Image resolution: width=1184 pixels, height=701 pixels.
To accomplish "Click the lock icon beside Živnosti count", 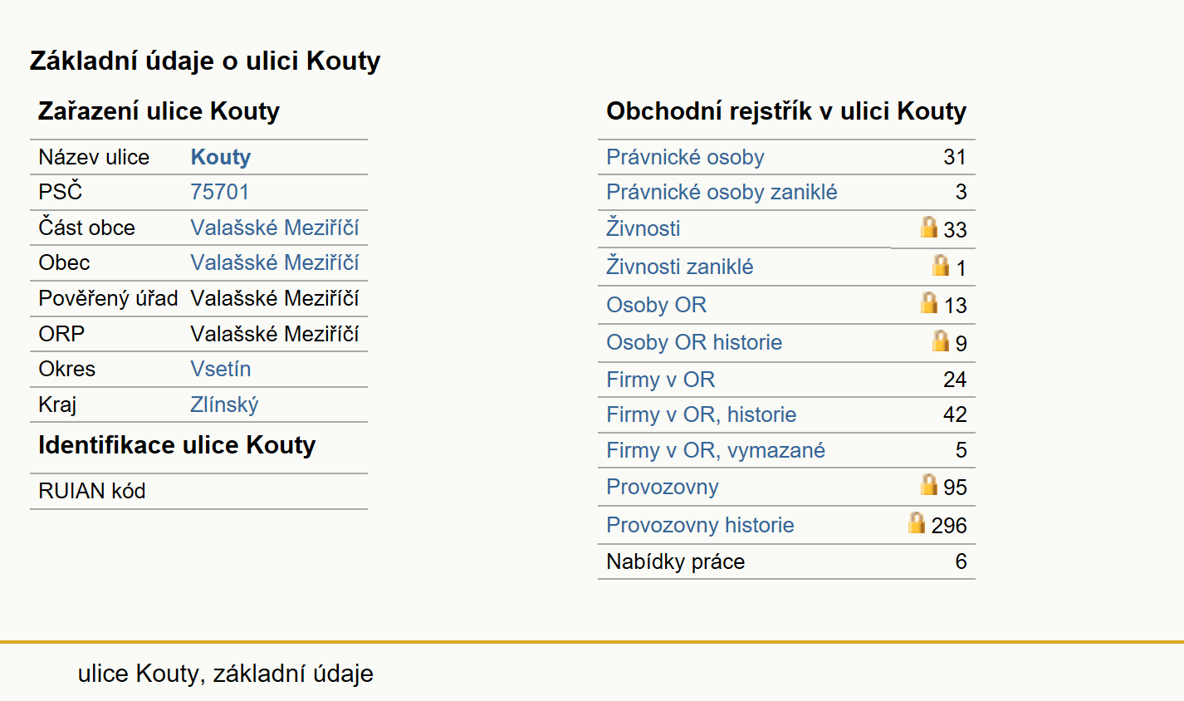I will (x=929, y=227).
